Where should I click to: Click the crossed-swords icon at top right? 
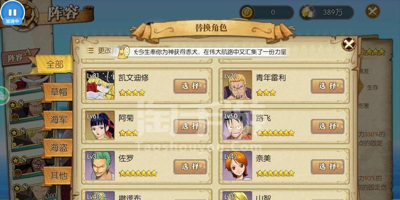[x=372, y=11]
